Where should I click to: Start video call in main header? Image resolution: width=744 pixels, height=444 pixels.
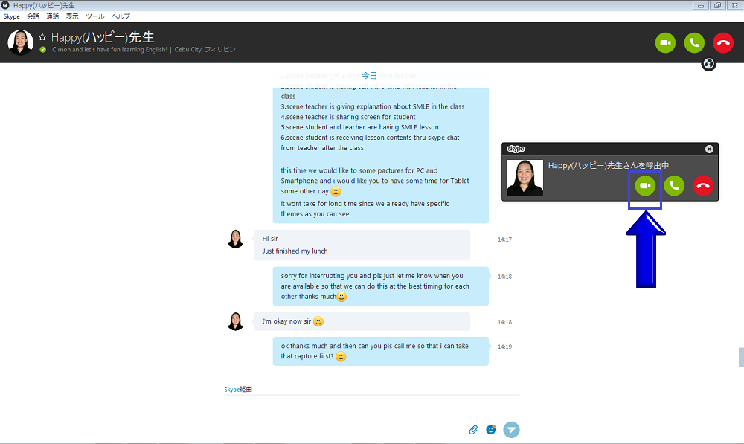665,42
